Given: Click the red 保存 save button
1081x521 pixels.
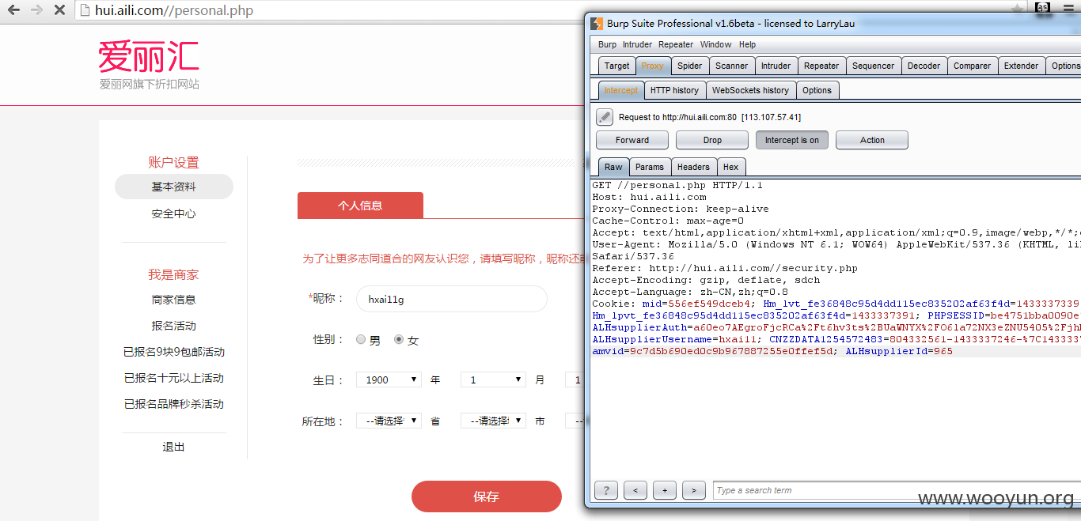Looking at the screenshot, I should coord(486,496).
